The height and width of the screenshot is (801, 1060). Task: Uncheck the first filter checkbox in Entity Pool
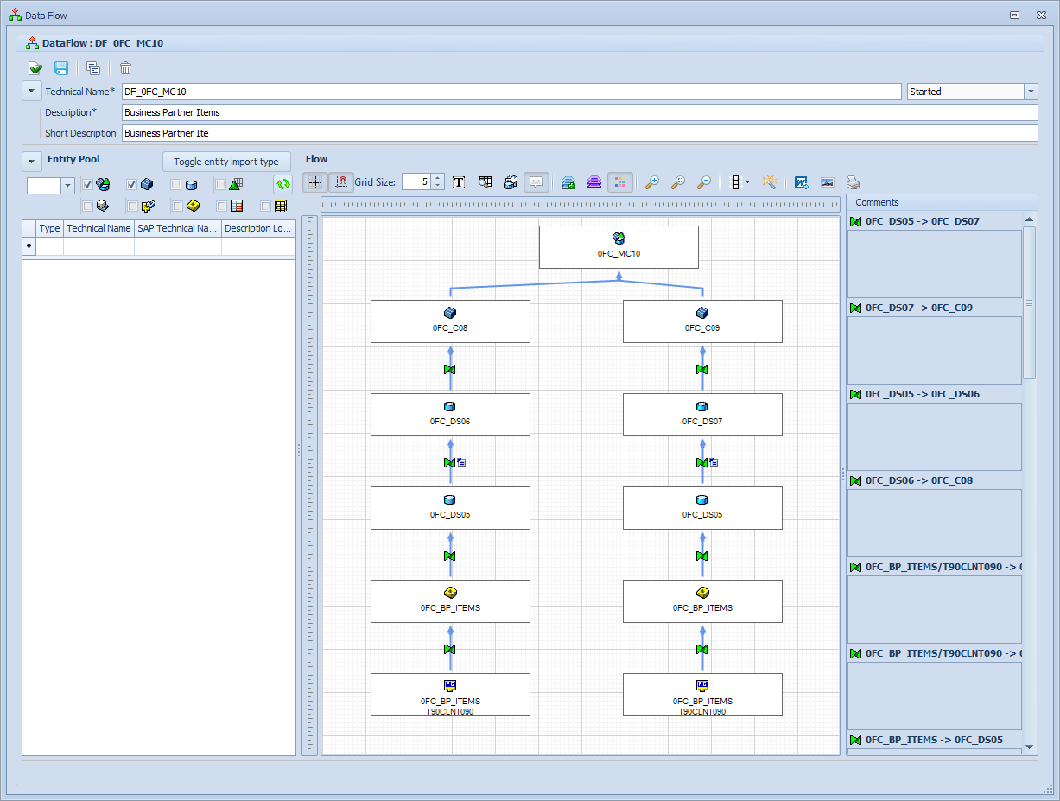coord(88,184)
